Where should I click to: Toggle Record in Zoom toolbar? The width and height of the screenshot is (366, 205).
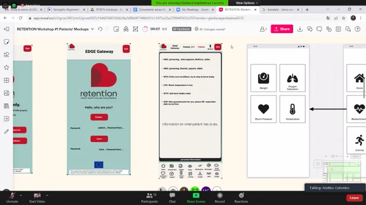(220, 198)
